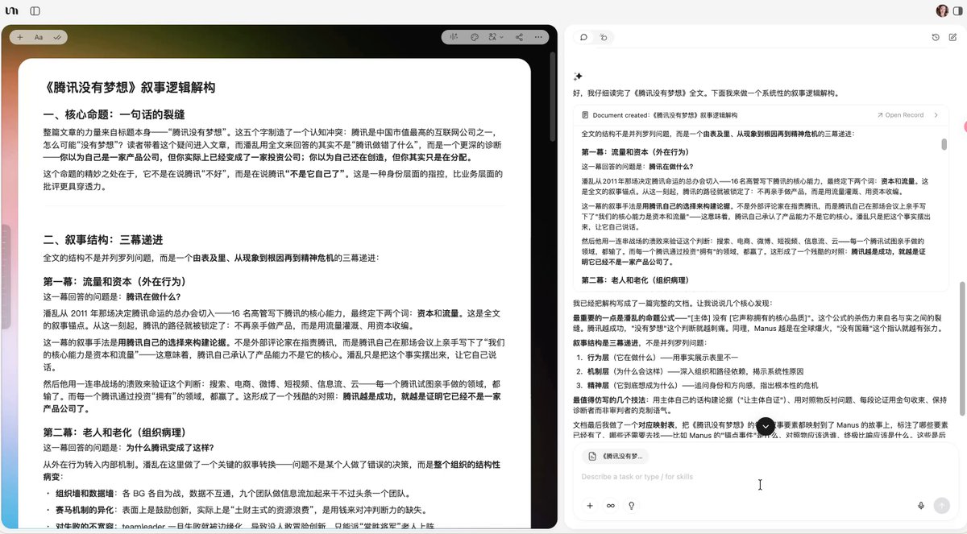Click the Open Record link
This screenshot has width=967, height=534.
[900, 115]
